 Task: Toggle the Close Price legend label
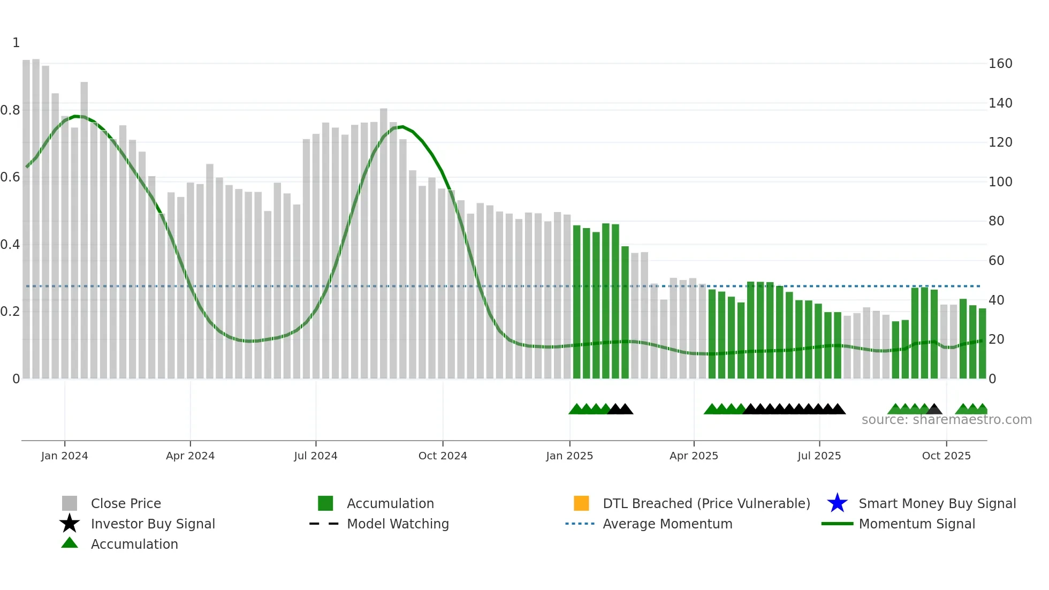click(126, 503)
